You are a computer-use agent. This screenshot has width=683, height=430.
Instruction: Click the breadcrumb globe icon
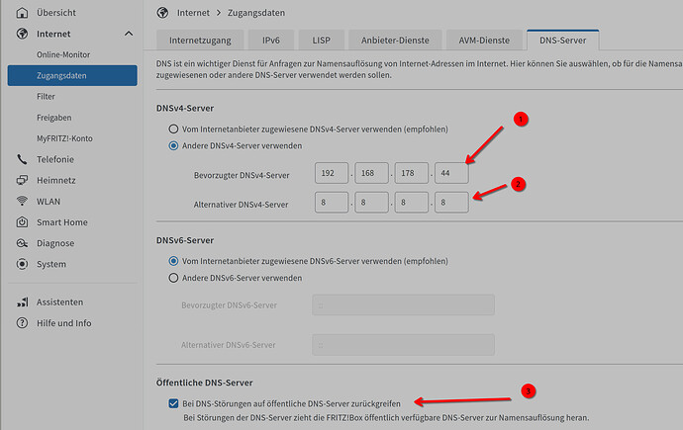point(162,13)
